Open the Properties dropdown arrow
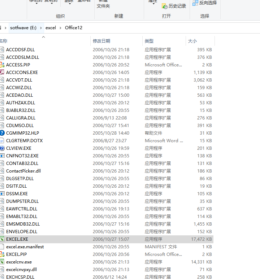The width and height of the screenshot is (260, 279). tap(153, 4)
